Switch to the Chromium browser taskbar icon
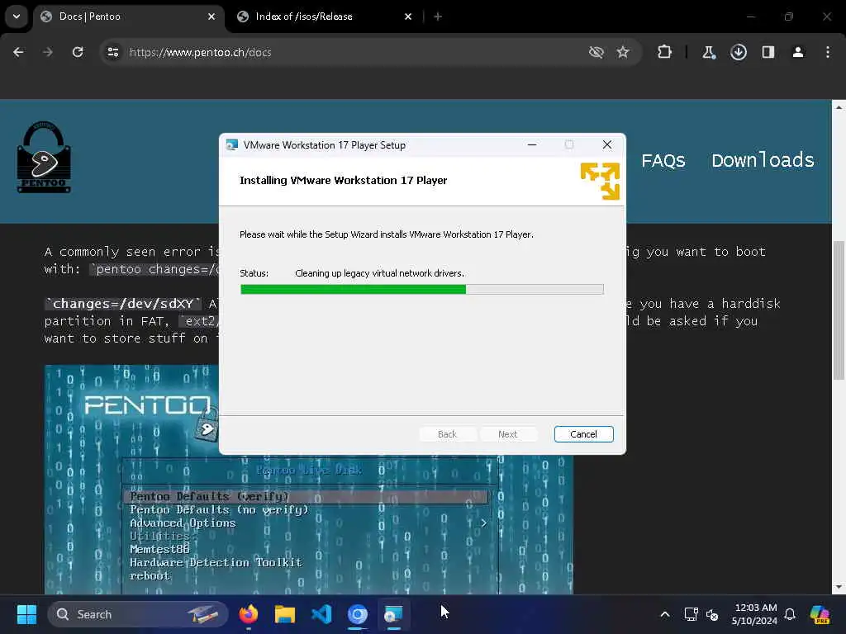 358,614
